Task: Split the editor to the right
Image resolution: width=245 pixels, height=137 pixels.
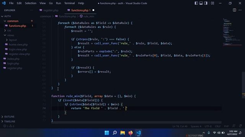Action: click(x=234, y=10)
